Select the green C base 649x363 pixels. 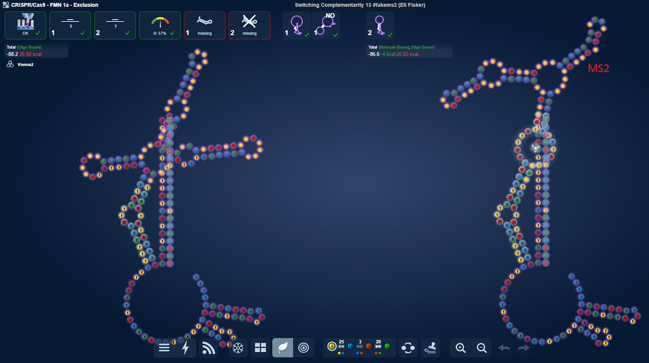coord(387,346)
